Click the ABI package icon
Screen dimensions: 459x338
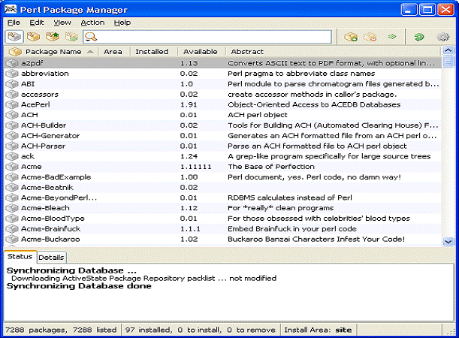tap(12, 84)
